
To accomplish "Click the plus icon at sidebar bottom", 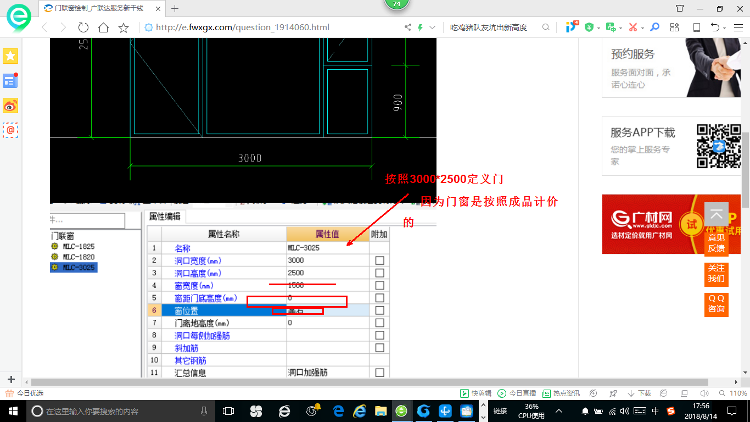I will [x=11, y=380].
